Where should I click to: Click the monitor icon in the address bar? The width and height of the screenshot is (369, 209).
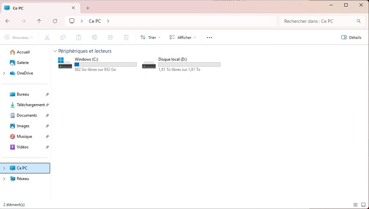(x=72, y=21)
